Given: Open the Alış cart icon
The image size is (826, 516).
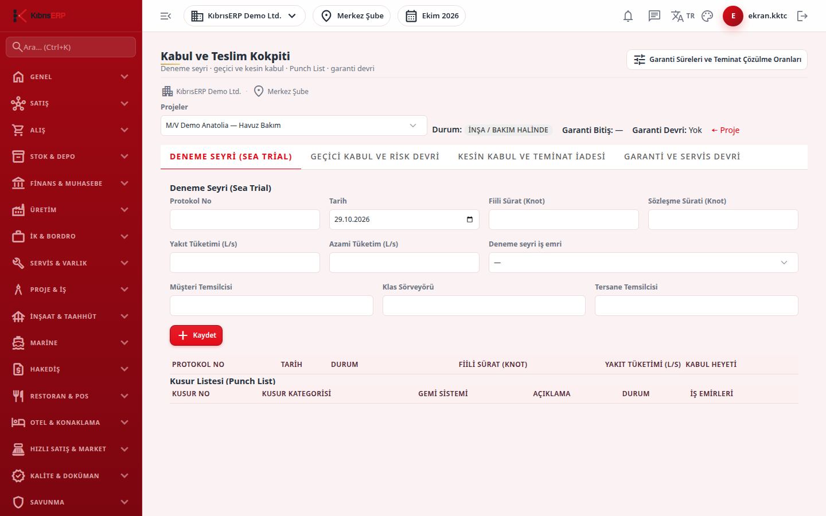Looking at the screenshot, I should point(18,130).
